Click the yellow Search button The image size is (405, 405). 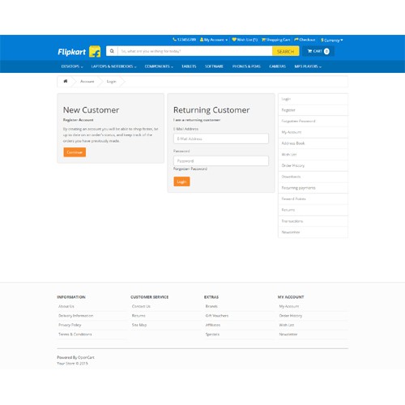click(285, 51)
